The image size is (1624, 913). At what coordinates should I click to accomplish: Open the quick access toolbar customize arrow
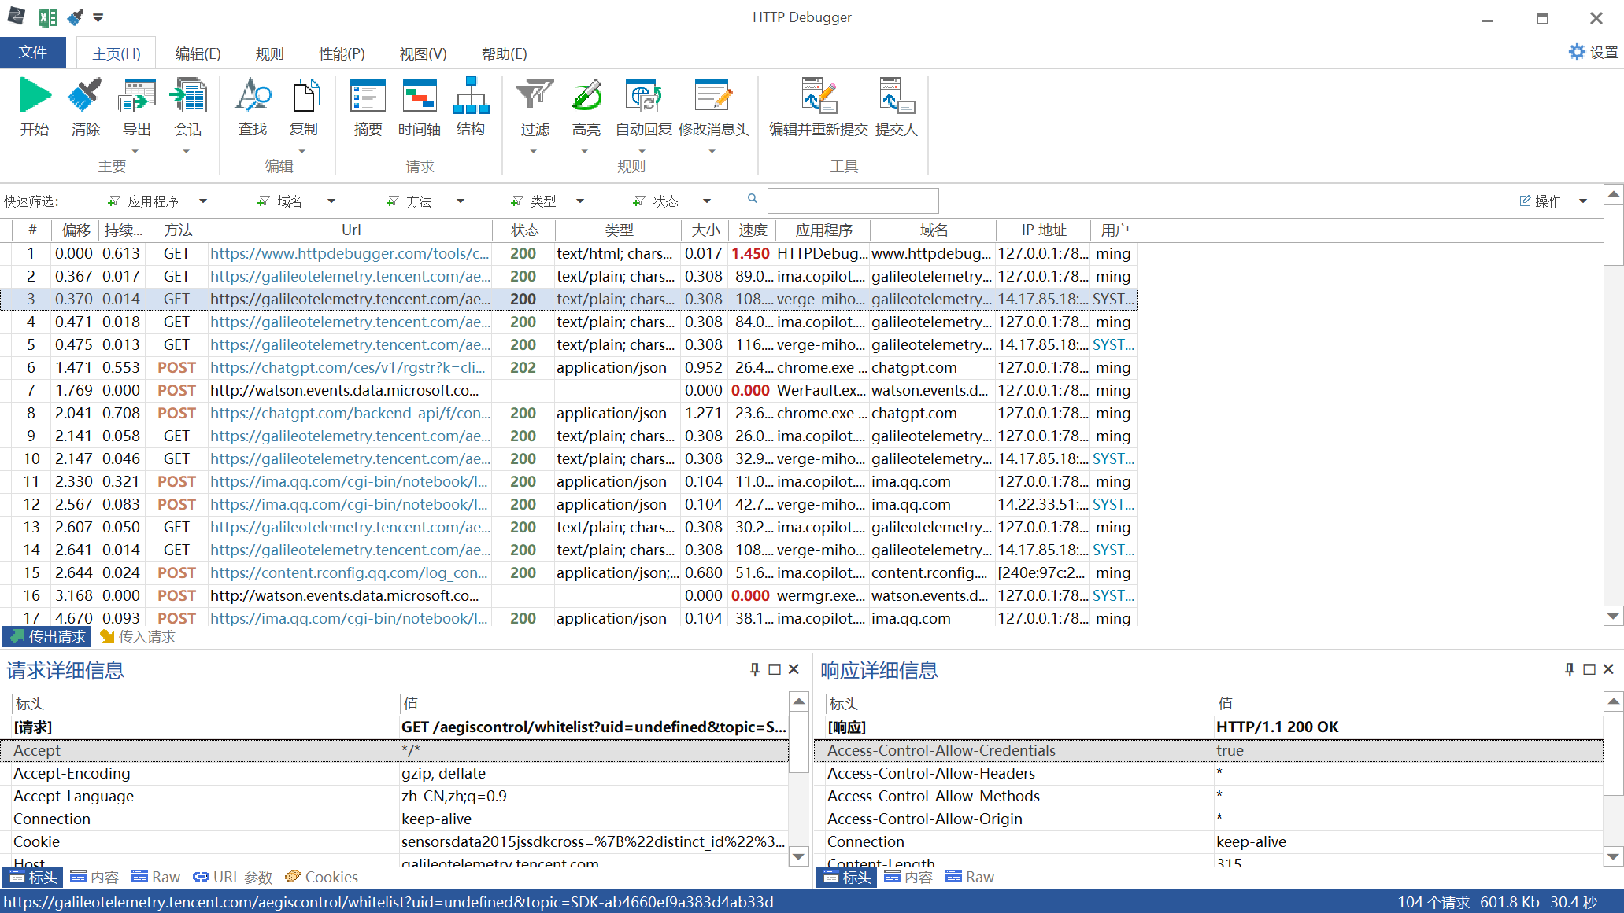coord(98,17)
